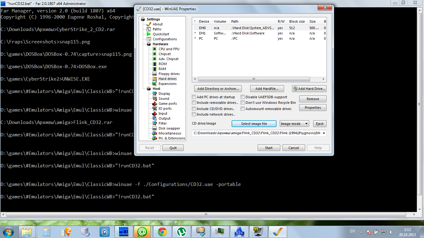The width and height of the screenshot is (424, 238).
Task: Toggle Automount removable drives checkbox
Action: click(x=243, y=109)
